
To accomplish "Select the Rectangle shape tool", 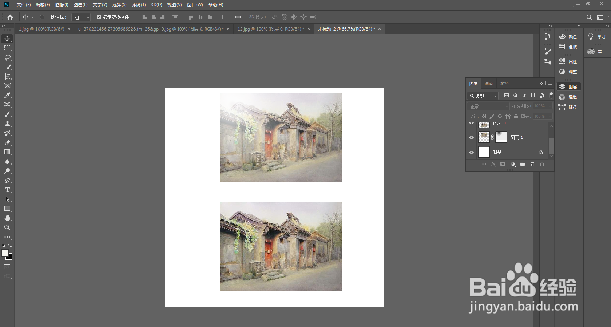I will [7, 209].
